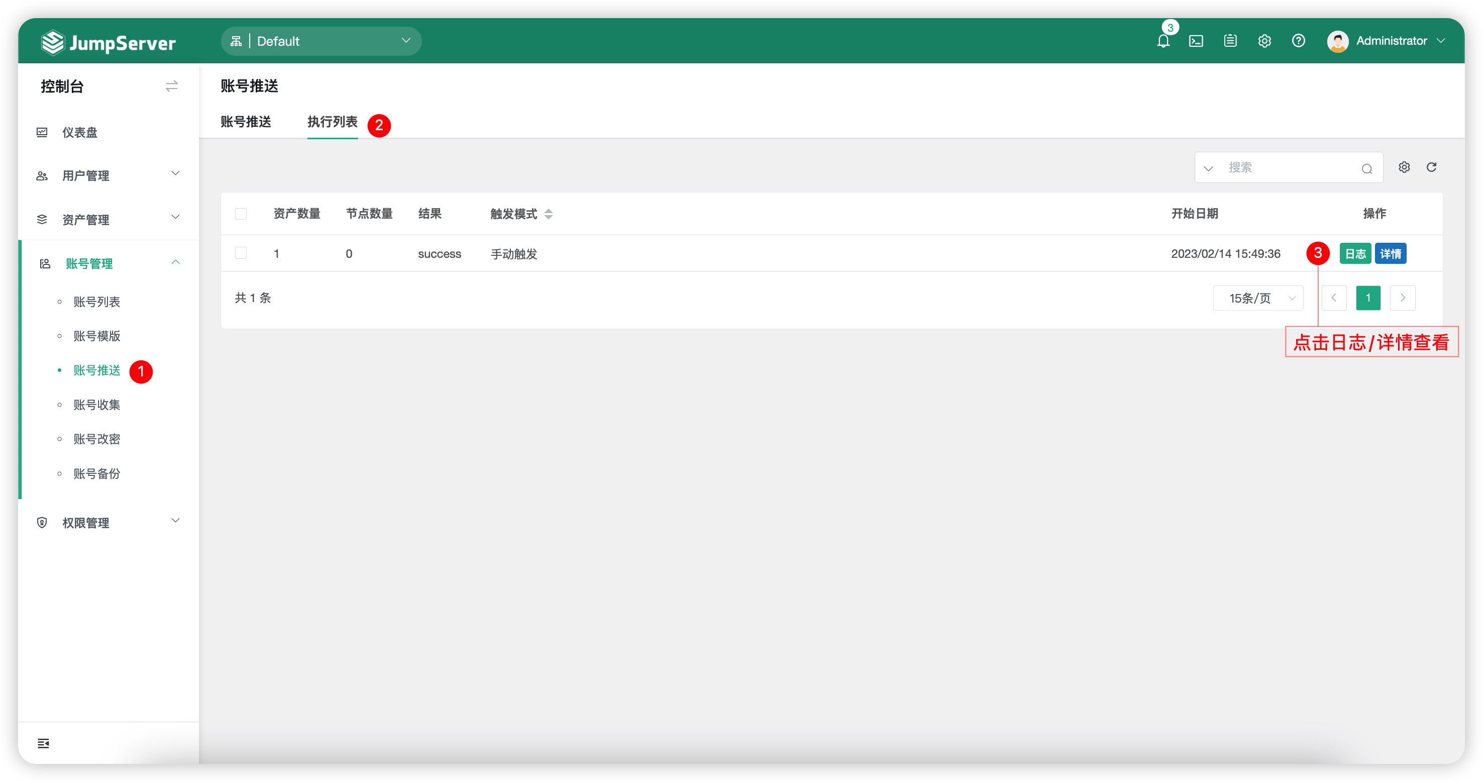Viewport: 1483px width, 782px height.
Task: Open 账号改密 in sidebar
Action: click(97, 439)
